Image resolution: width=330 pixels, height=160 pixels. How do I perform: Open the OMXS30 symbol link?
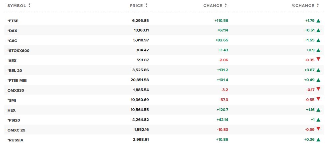[16, 90]
